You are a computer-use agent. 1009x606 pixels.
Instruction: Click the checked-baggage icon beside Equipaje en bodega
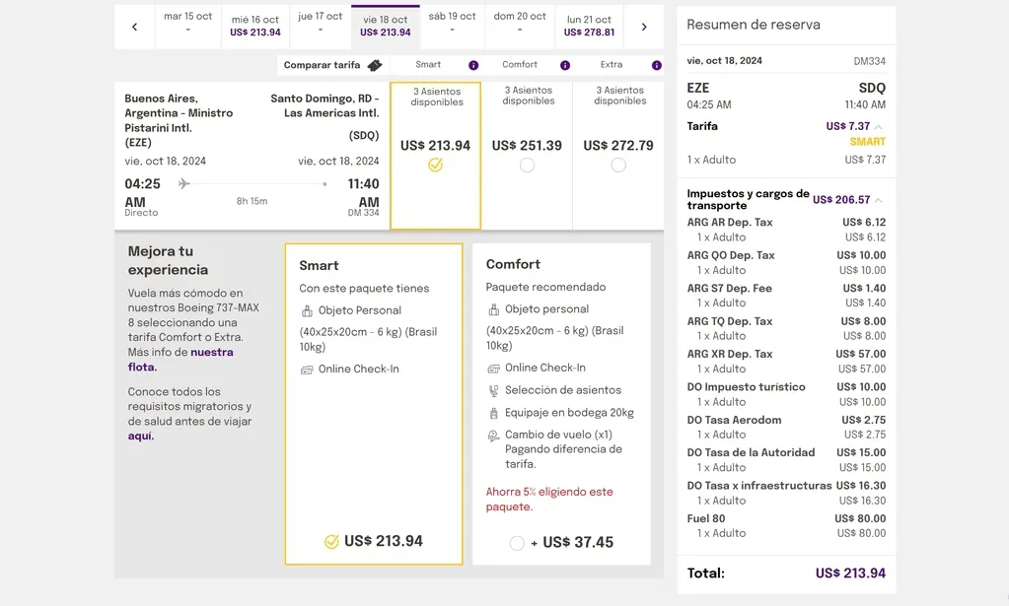point(493,413)
